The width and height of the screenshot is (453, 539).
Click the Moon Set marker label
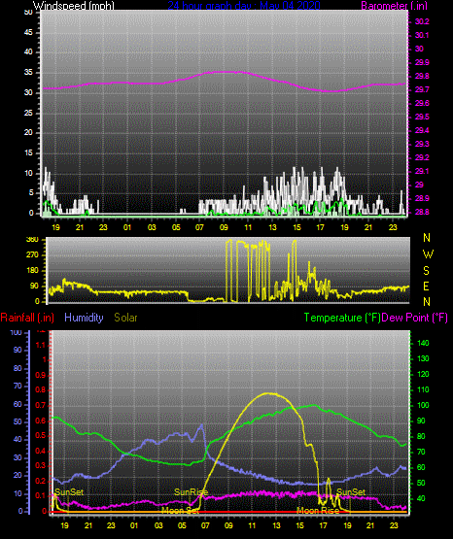tap(180, 511)
